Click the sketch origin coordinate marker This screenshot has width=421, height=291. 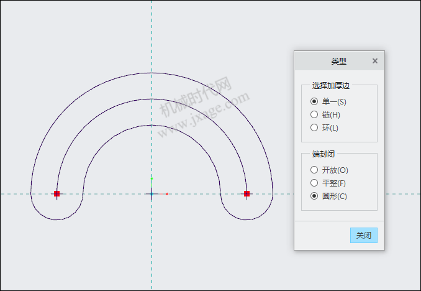(152, 194)
